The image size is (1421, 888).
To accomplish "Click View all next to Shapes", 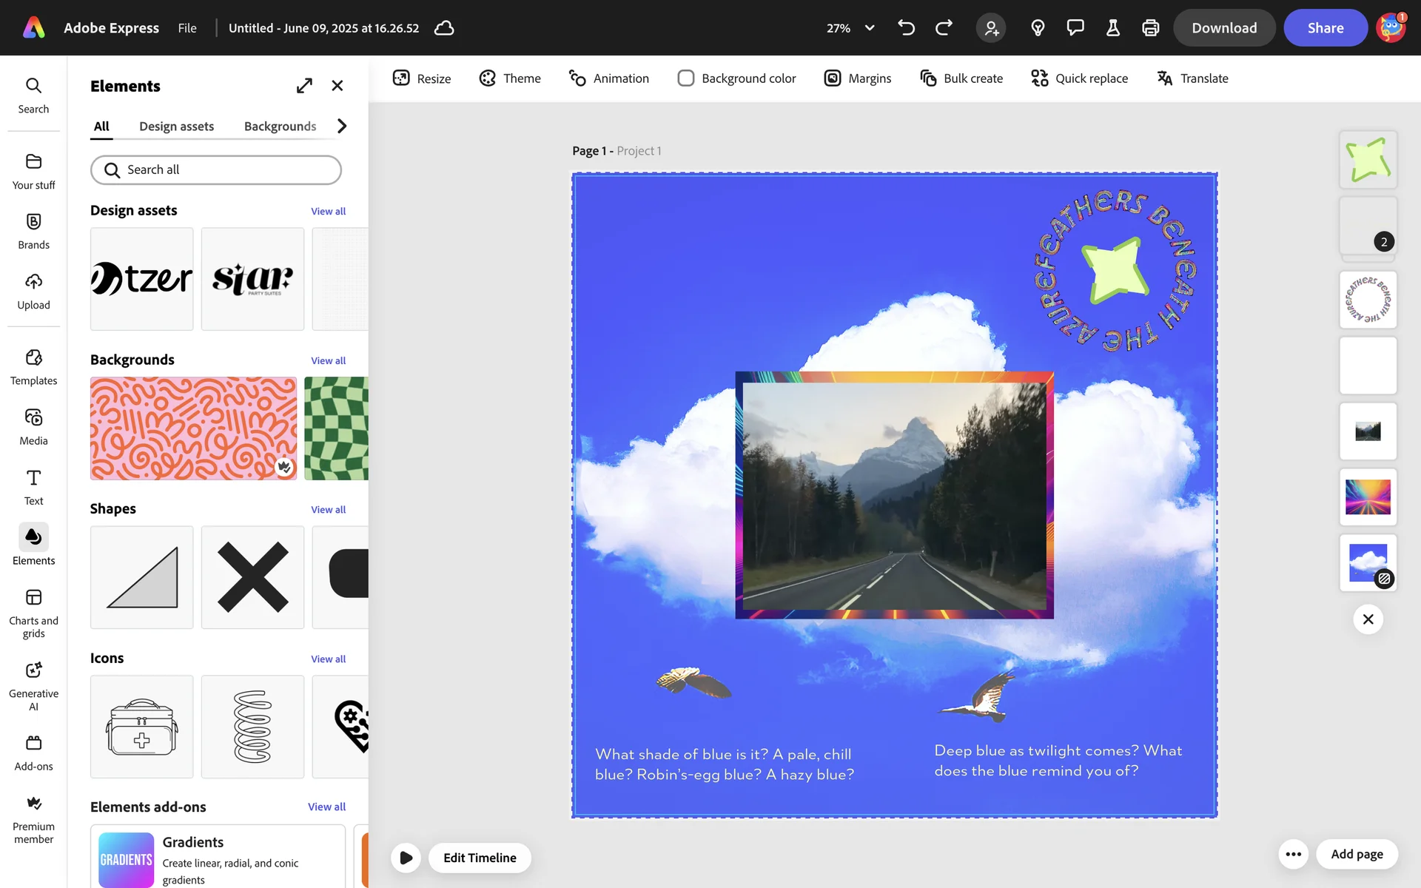I will 328,510.
